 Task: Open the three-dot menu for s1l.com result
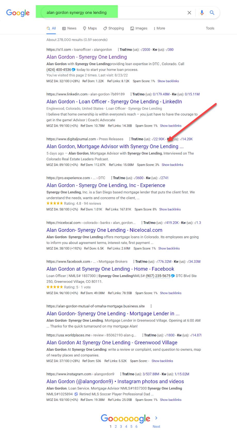pyautogui.click(x=118, y=50)
